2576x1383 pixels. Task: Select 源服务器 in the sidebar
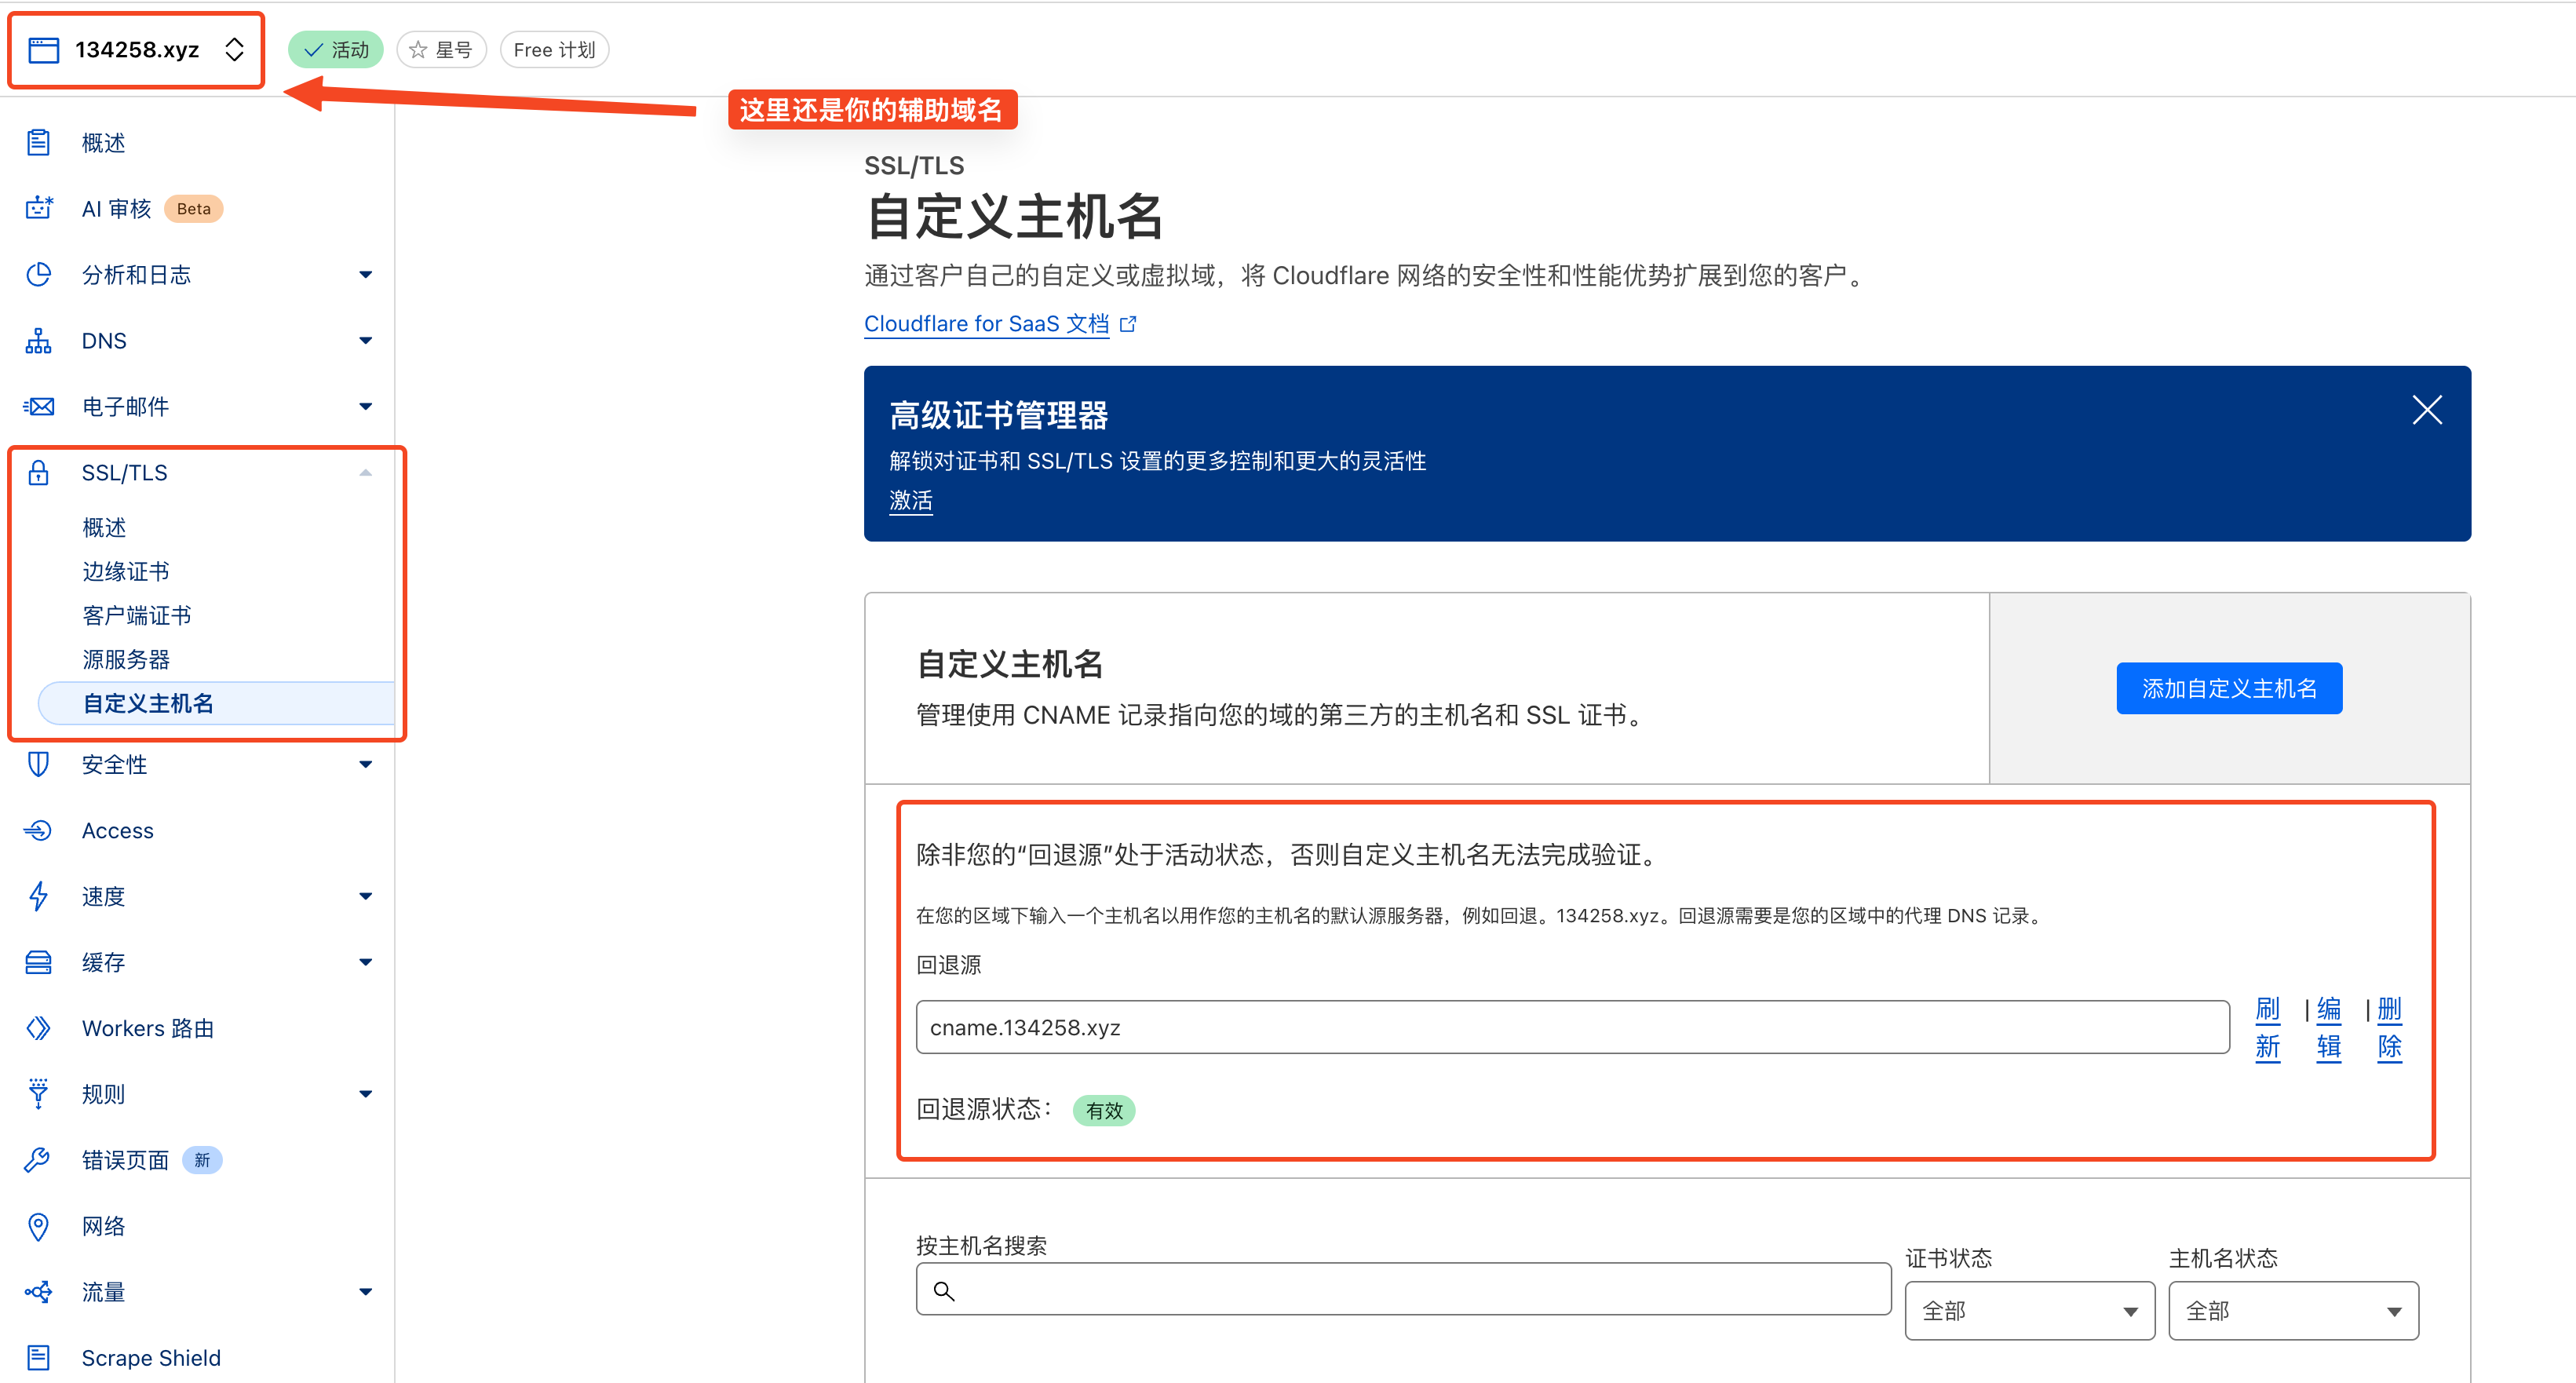click(126, 659)
